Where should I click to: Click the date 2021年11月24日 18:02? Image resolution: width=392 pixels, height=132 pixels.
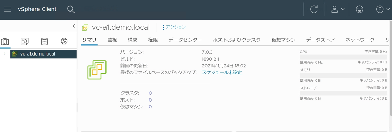[224, 66]
